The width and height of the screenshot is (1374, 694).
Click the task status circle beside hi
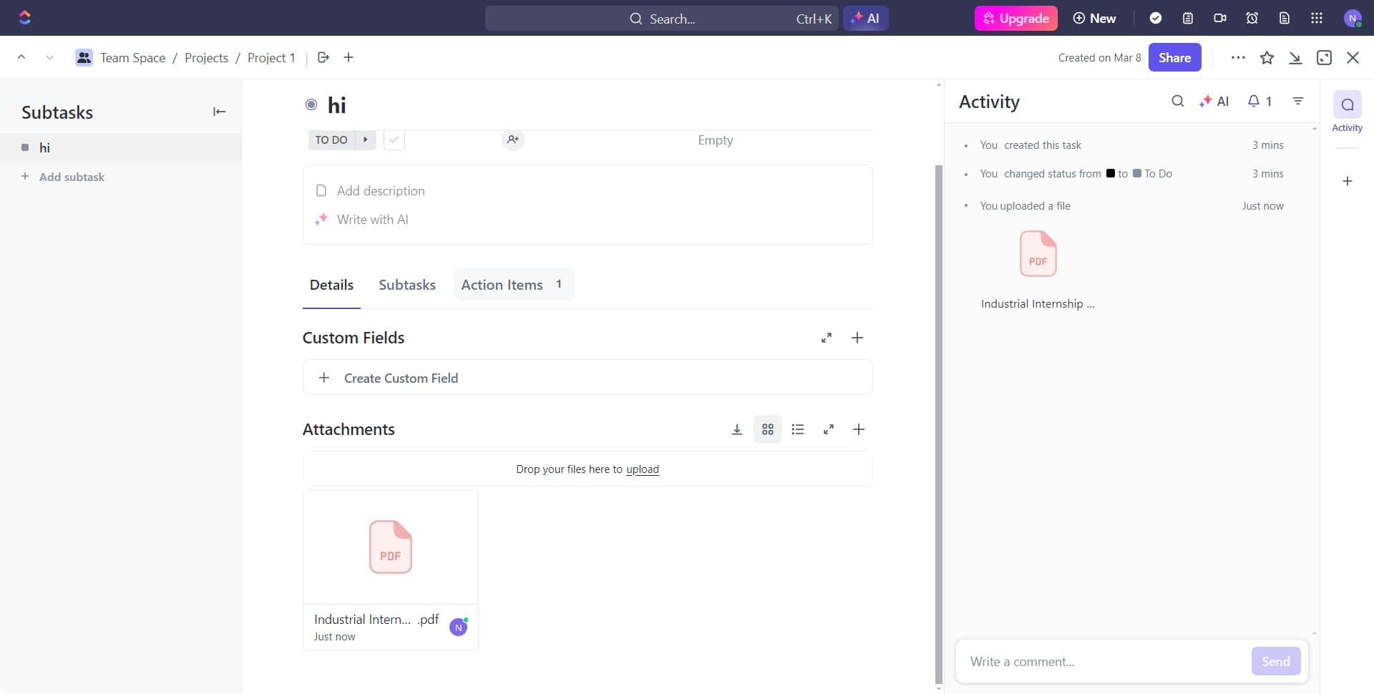311,105
